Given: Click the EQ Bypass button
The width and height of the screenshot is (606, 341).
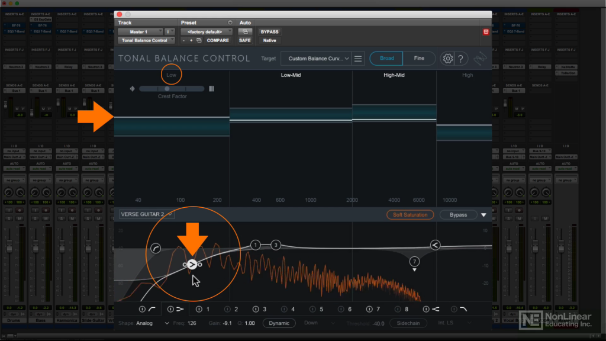Looking at the screenshot, I should [x=459, y=215].
